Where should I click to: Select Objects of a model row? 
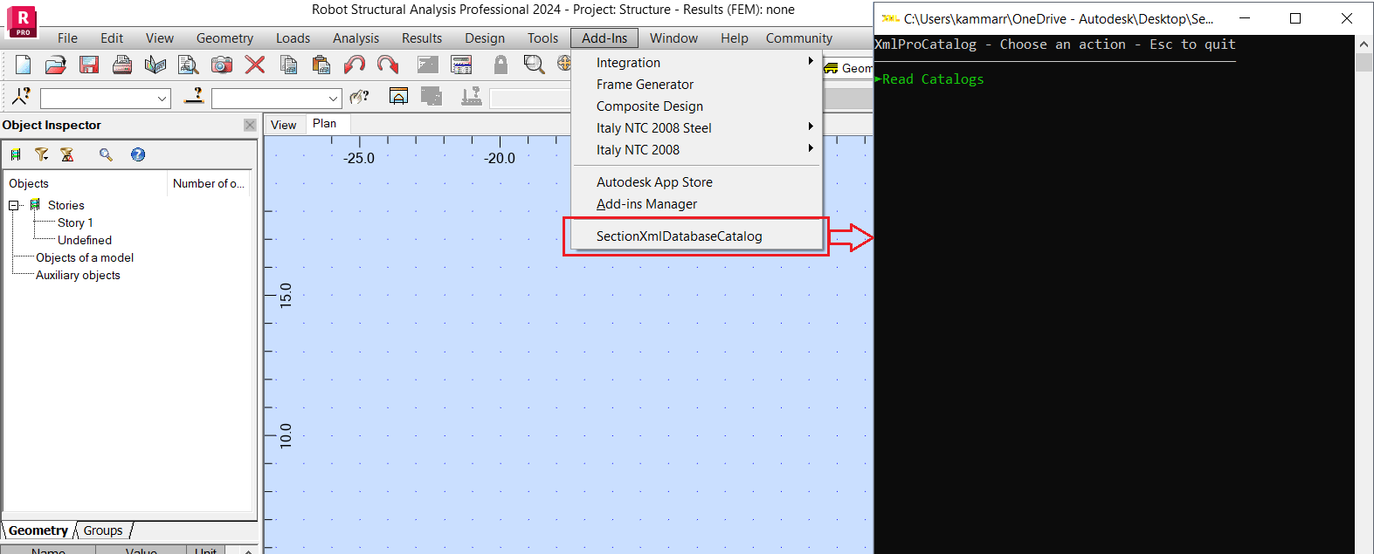coord(85,257)
